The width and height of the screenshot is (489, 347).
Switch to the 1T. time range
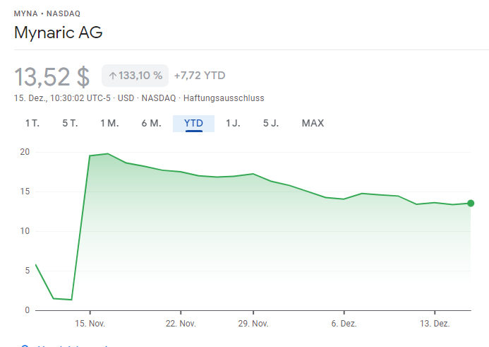32,124
